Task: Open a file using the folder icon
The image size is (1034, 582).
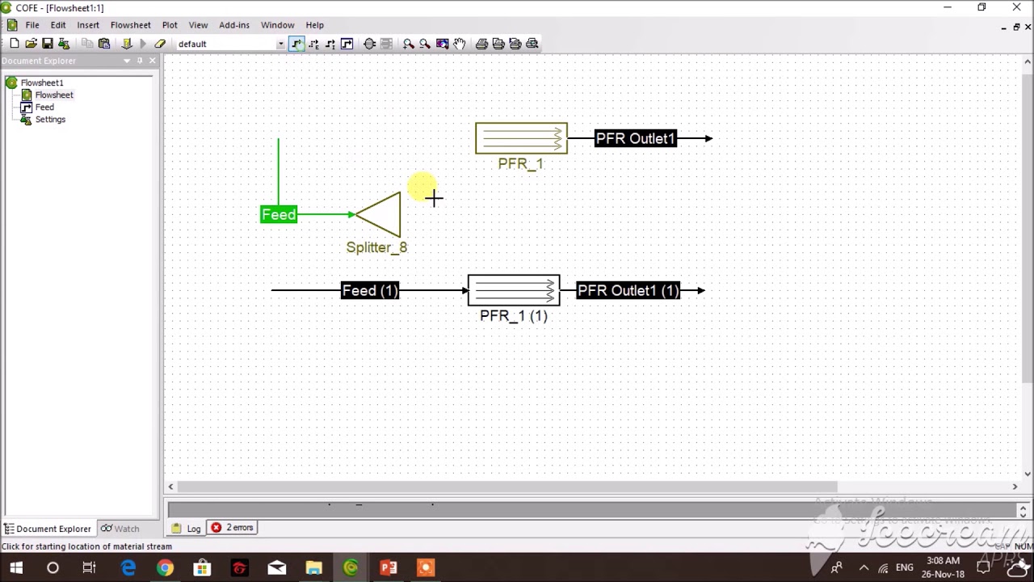Action: coord(31,44)
